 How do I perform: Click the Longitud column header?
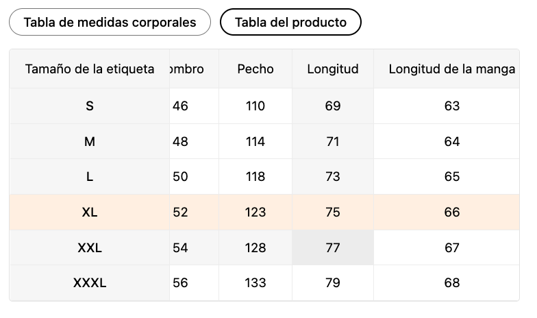[333, 69]
